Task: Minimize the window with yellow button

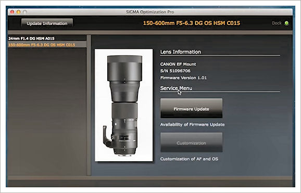Action: click(18, 12)
